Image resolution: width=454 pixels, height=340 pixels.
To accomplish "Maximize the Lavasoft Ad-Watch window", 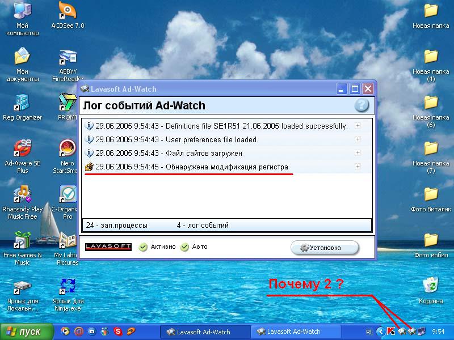I will tap(355, 89).
